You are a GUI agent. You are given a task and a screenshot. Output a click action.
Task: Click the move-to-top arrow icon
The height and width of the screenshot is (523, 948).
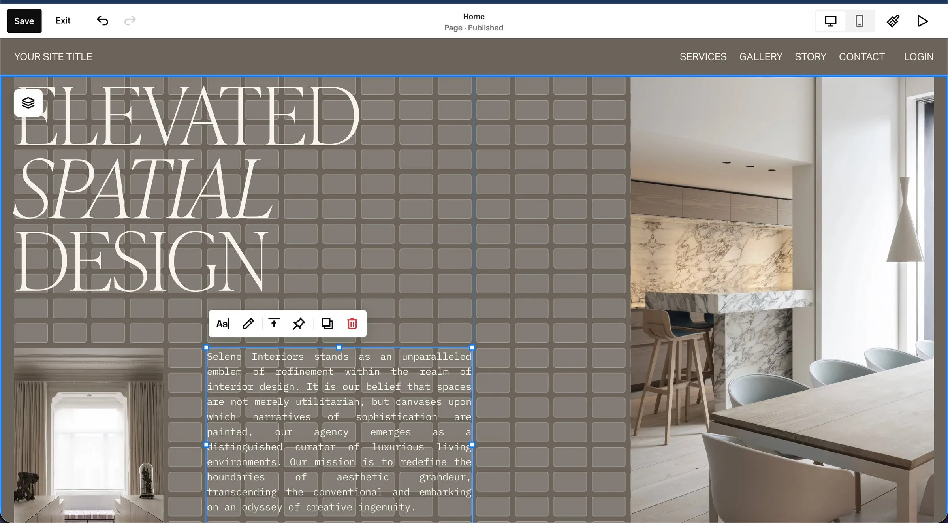[274, 324]
